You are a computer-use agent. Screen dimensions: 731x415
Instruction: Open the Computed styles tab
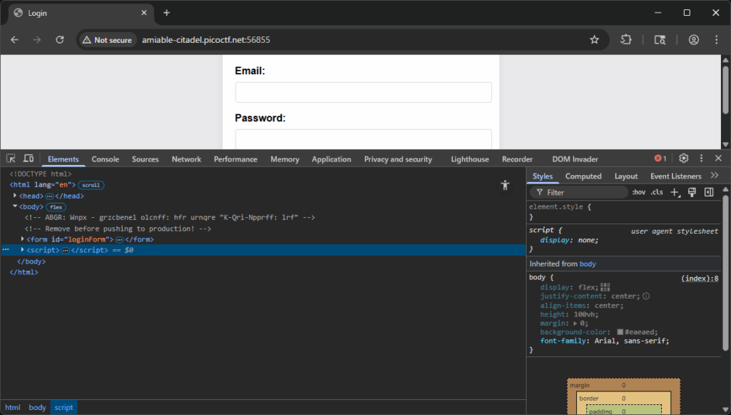583,176
